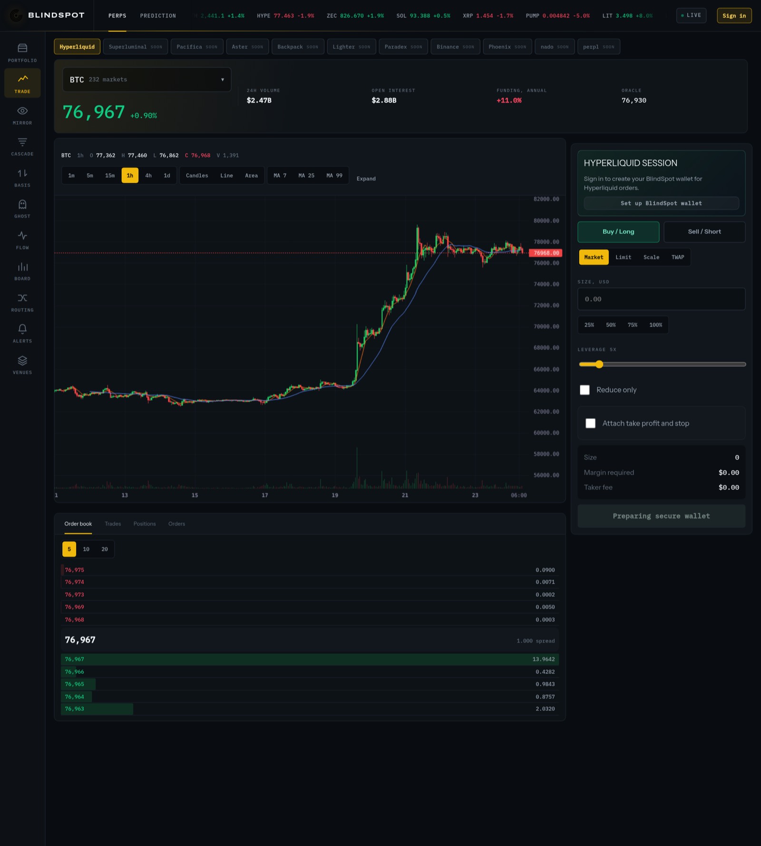Choose Sell / Short

coord(704,232)
